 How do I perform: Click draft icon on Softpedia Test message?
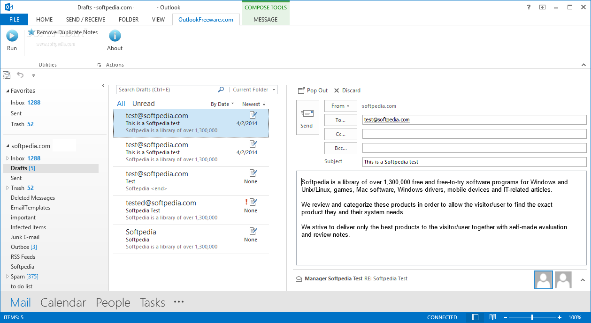click(253, 202)
